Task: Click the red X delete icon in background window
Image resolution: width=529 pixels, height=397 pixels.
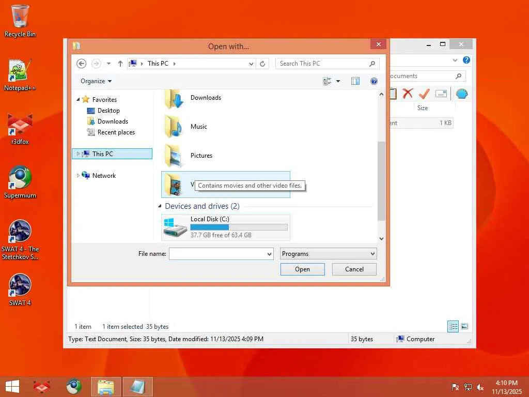Action: (408, 94)
